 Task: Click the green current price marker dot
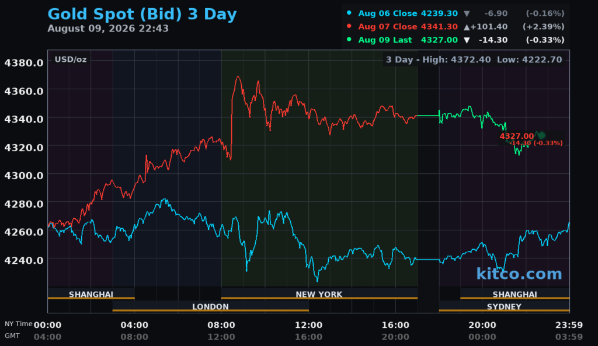[541, 135]
